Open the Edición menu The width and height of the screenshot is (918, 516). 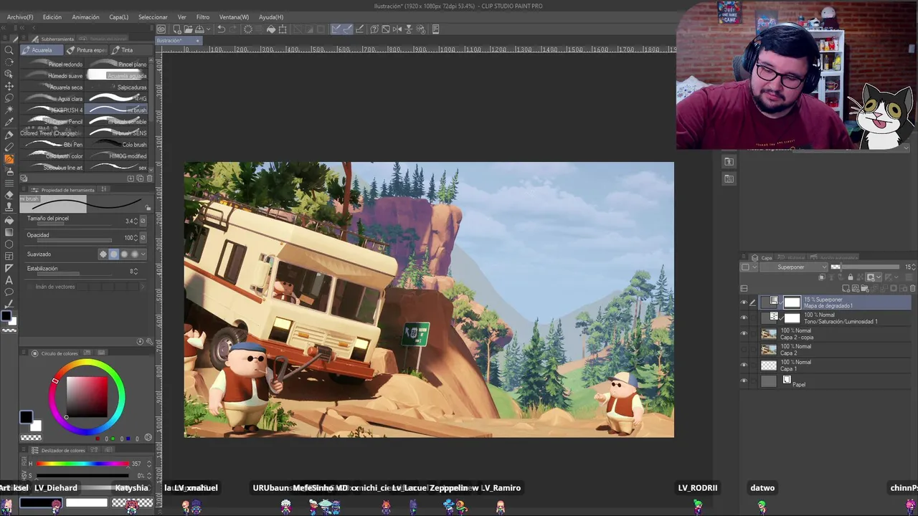pos(52,17)
